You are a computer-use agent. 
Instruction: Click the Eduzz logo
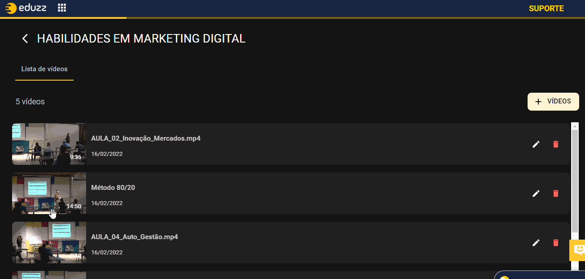point(26,8)
